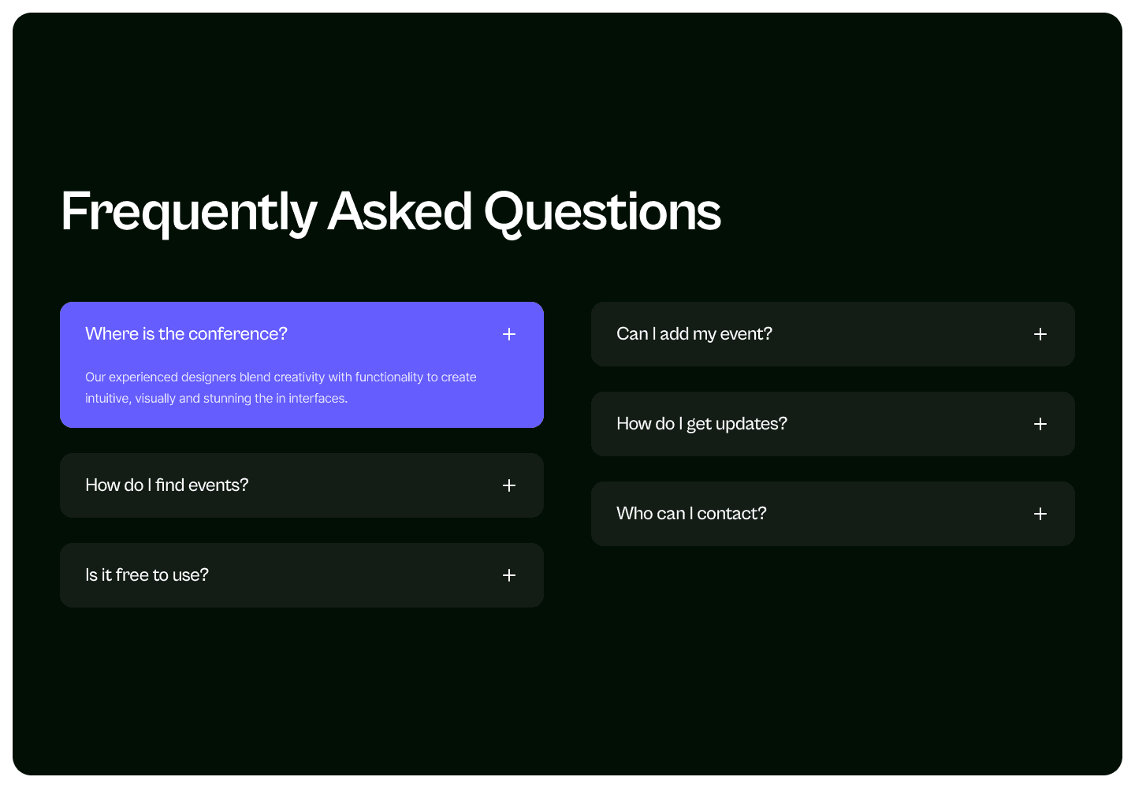Click the plus icon on 'Where is the conference?'
The height and width of the screenshot is (788, 1135).
(x=509, y=334)
